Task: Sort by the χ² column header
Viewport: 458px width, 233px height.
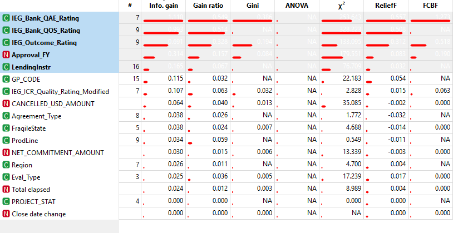Action: 342,6
